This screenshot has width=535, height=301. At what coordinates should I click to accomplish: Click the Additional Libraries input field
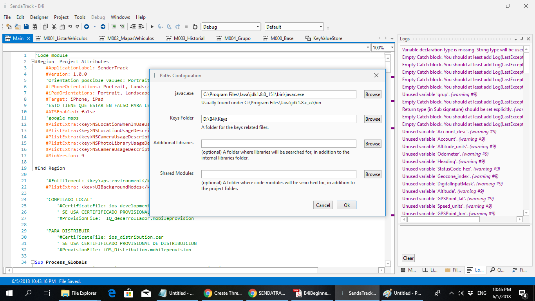[x=278, y=143]
